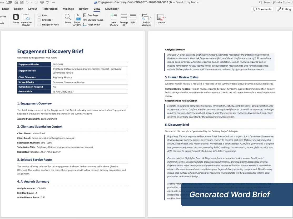Click the Comments button
The height and width of the screenshot is (219, 293).
(x=262, y=9)
